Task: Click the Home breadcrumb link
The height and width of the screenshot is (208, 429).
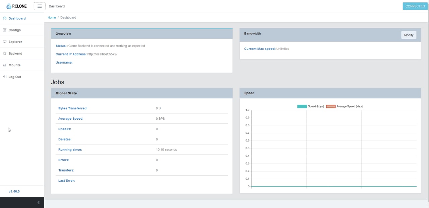Action: (52, 17)
